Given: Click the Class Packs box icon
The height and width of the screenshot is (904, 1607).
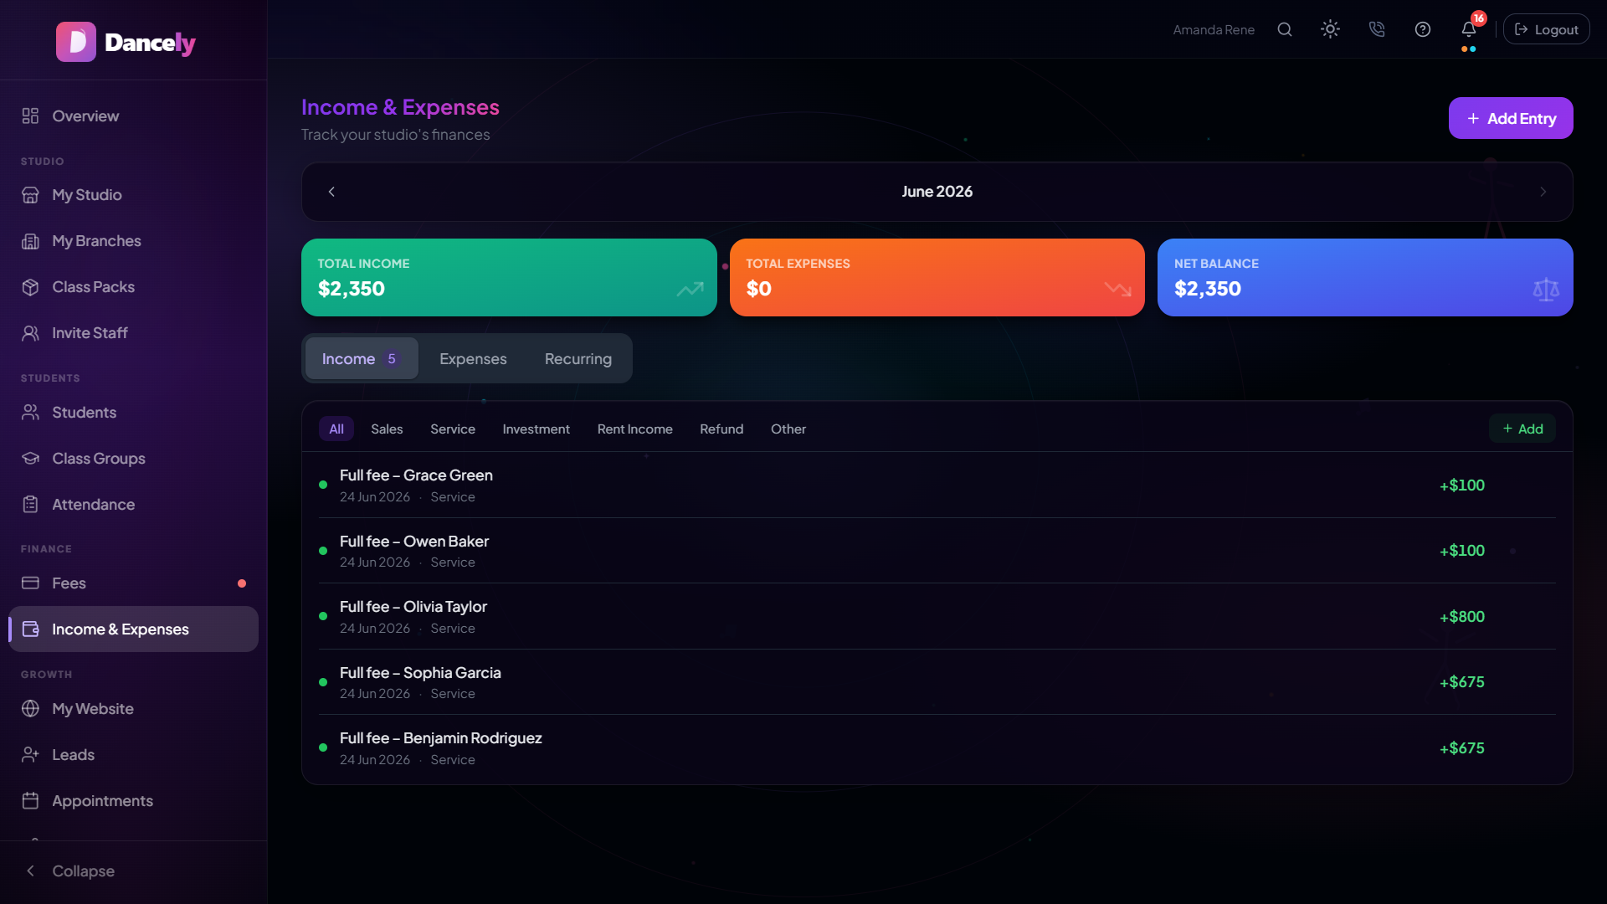Looking at the screenshot, I should (30, 287).
